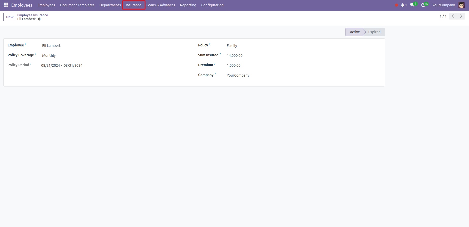Go to the next record arrow

pos(461,16)
